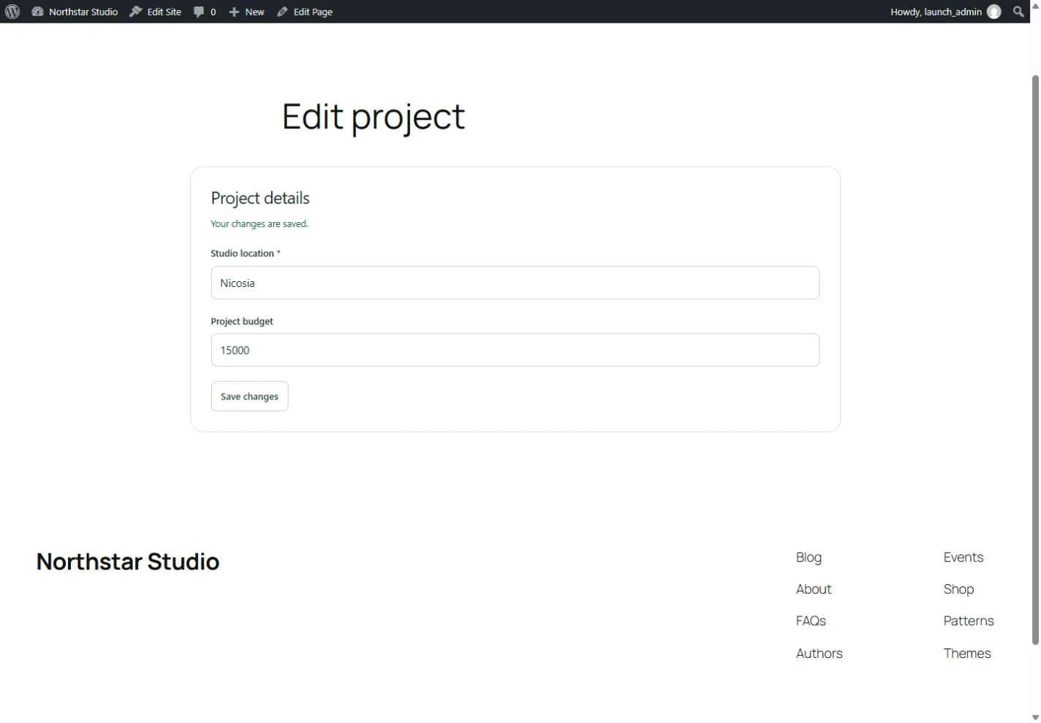Click the 'Project budget' label
1041x723 pixels.
242,321
